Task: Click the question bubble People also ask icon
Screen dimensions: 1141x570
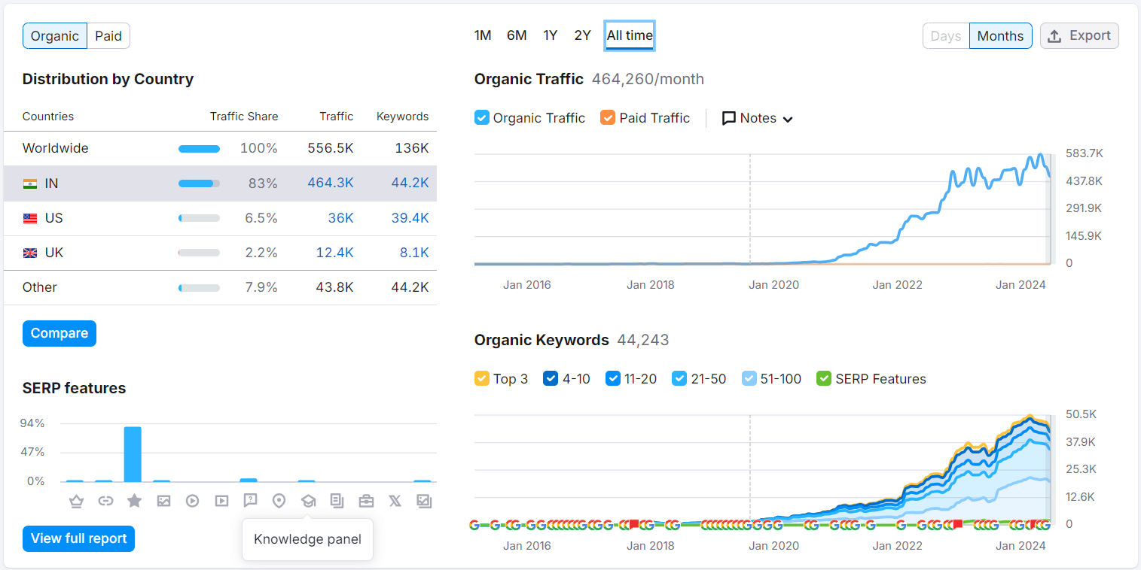Action: click(250, 501)
